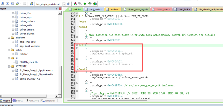Expand patch.c node in project tree
Screen dimensions: 223x106
pyautogui.click(x=13, y=54)
